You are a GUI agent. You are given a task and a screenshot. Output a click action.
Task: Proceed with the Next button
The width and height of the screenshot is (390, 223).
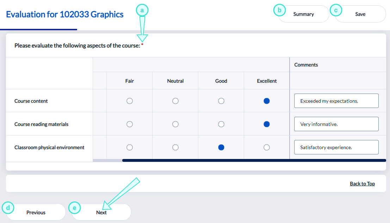(x=101, y=212)
